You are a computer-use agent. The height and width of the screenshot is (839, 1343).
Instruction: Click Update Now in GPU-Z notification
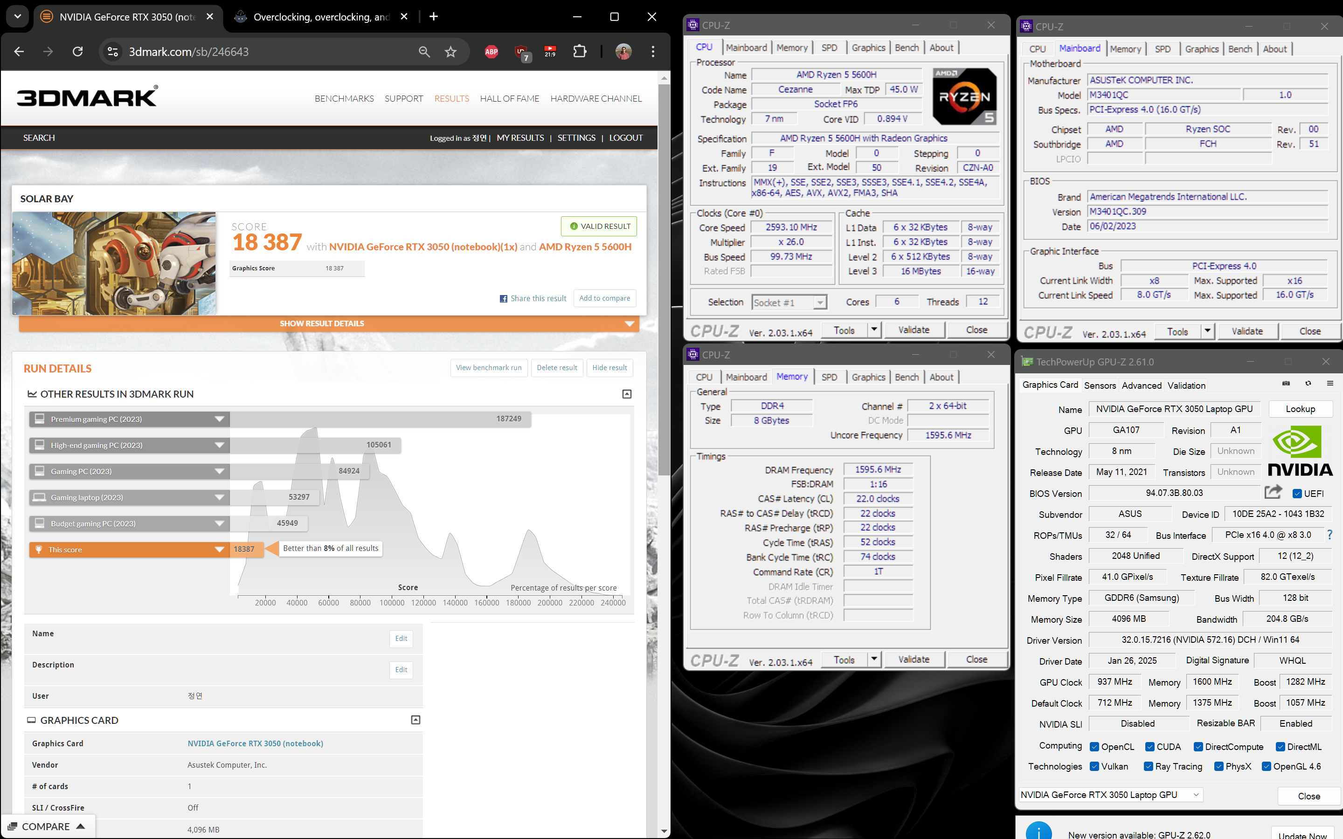1302,834
